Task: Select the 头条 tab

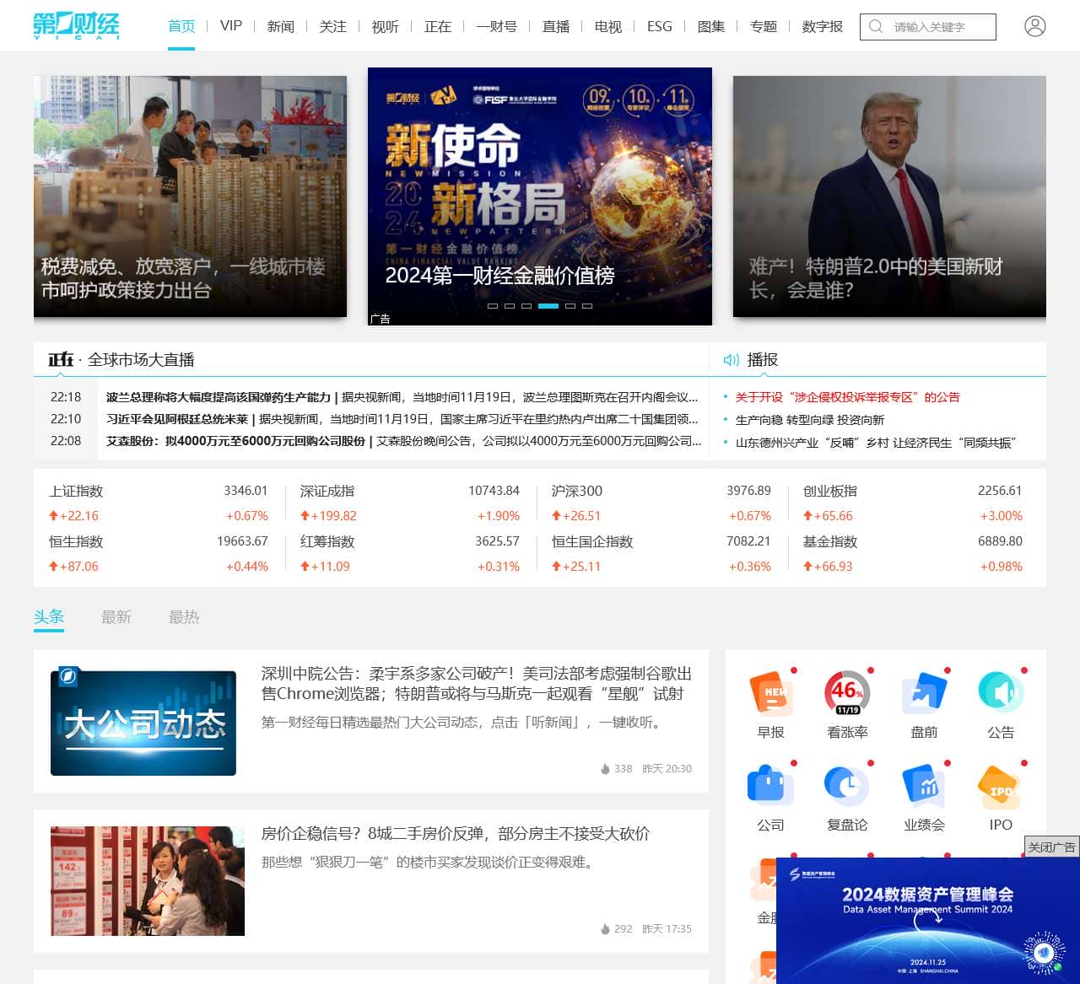Action: (49, 616)
